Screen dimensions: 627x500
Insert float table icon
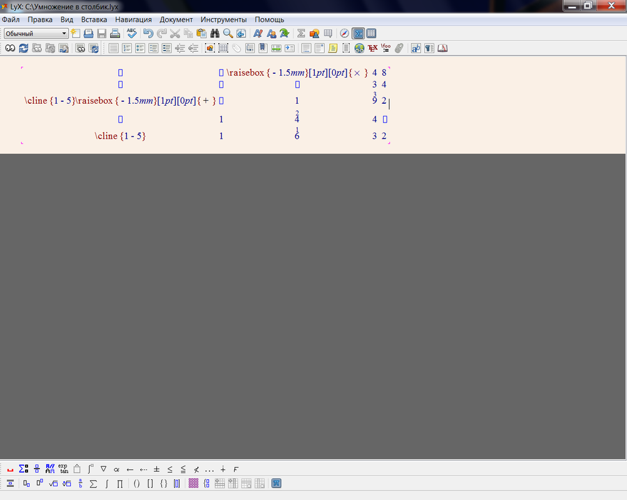tap(223, 48)
